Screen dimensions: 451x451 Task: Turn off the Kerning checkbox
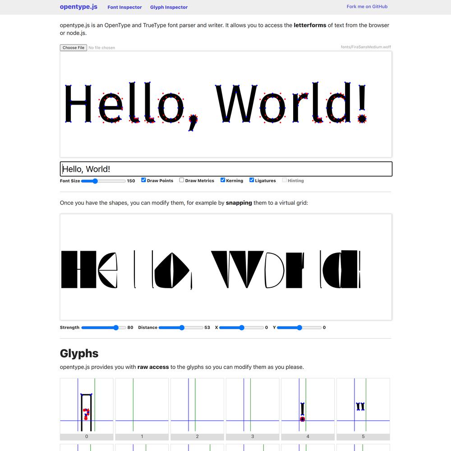coord(223,180)
